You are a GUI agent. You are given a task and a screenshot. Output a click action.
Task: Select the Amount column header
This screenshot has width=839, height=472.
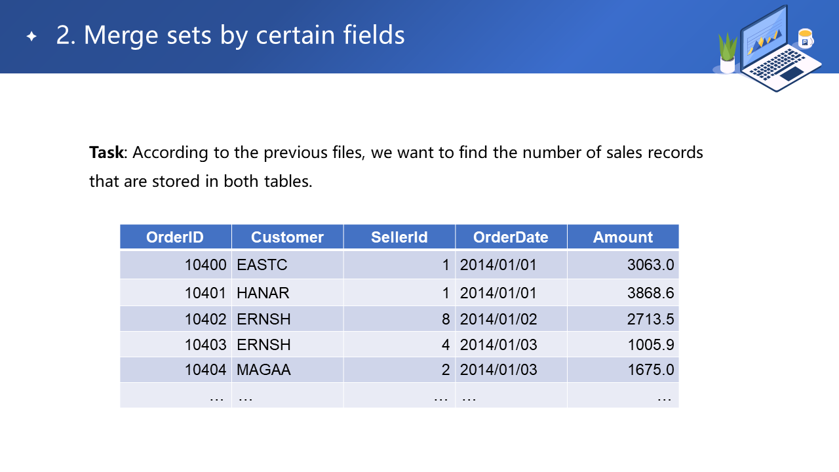point(623,237)
